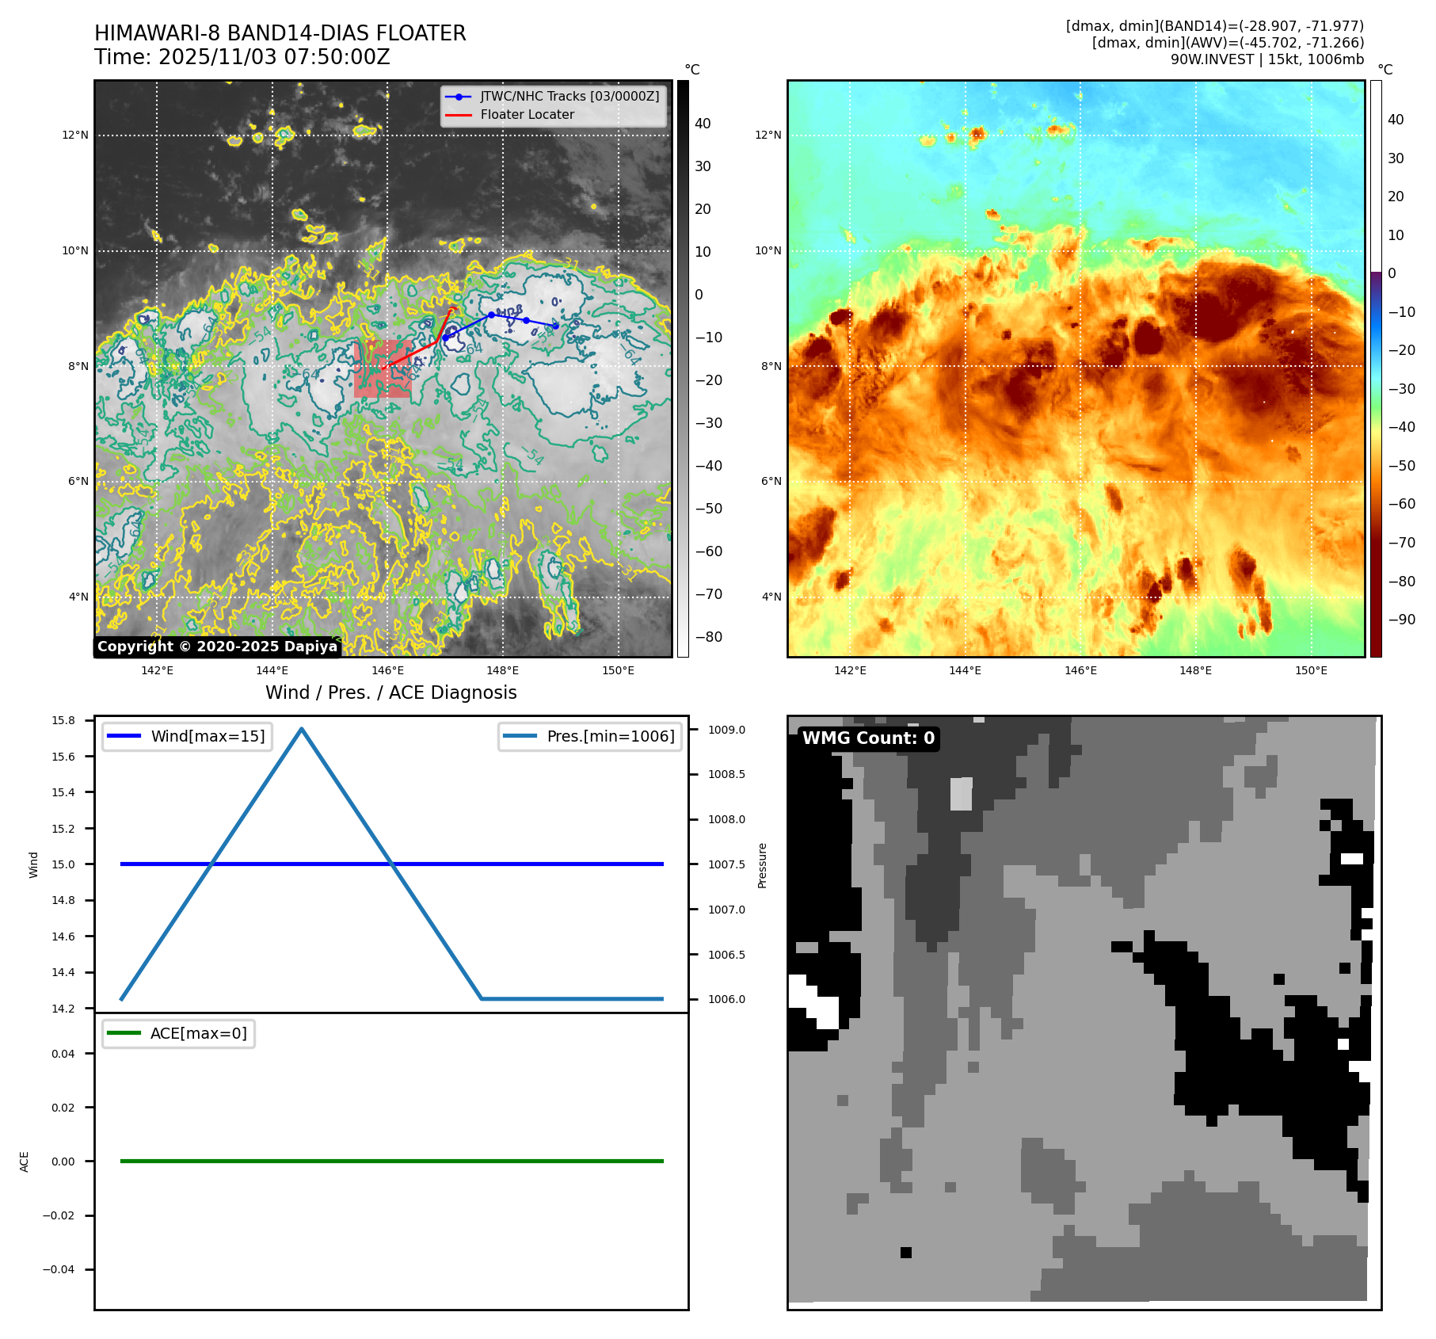1436x1339 pixels.
Task: Click the blue Wind legend line sample
Action: coord(124,736)
